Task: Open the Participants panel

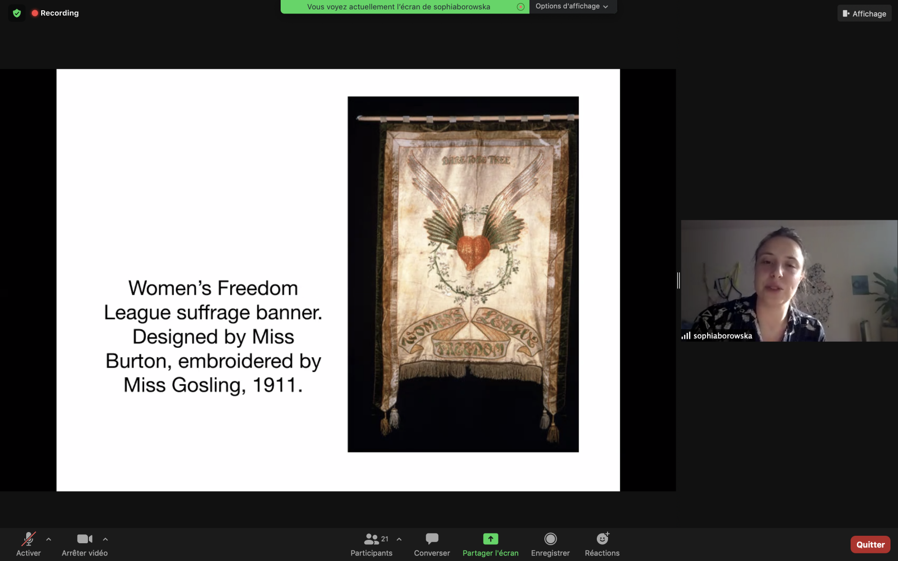Action: (x=371, y=545)
